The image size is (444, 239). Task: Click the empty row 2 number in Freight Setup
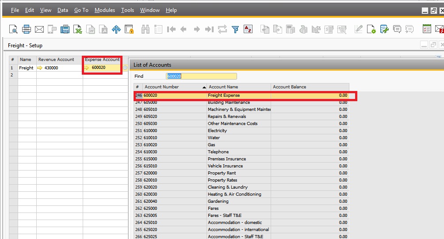tap(13, 75)
